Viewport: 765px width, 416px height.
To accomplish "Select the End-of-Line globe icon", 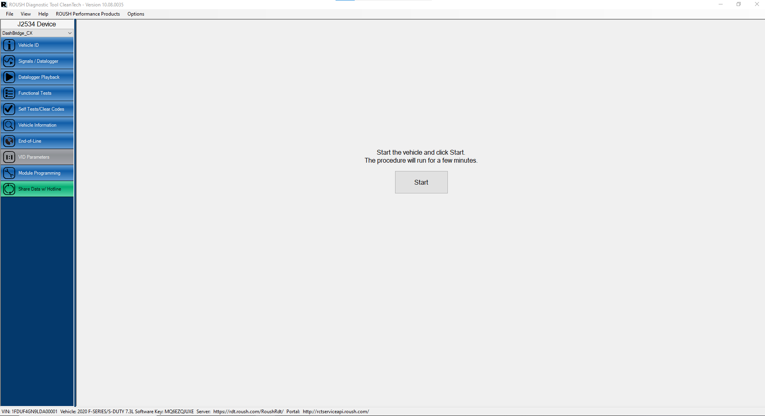I will coord(9,141).
